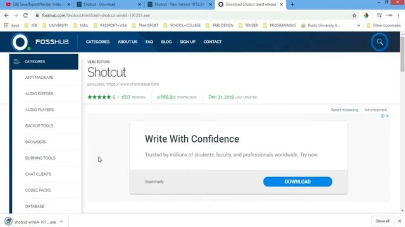
Task: Click the ad info icon
Action: (382, 116)
